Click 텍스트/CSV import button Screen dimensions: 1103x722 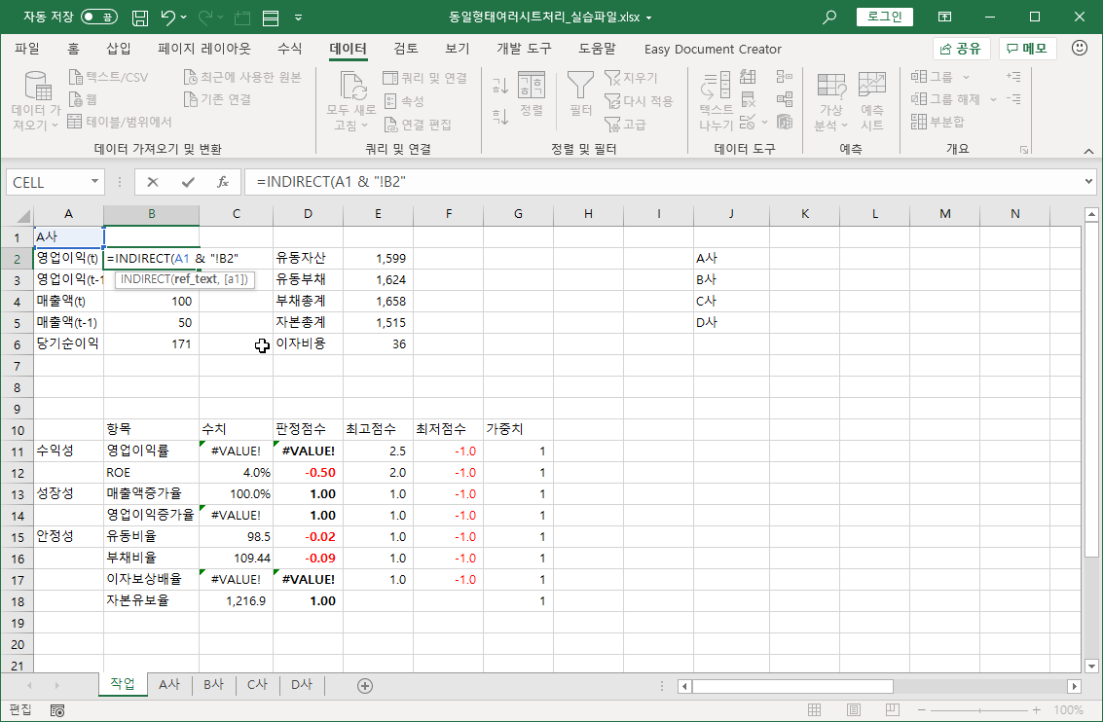pos(108,77)
